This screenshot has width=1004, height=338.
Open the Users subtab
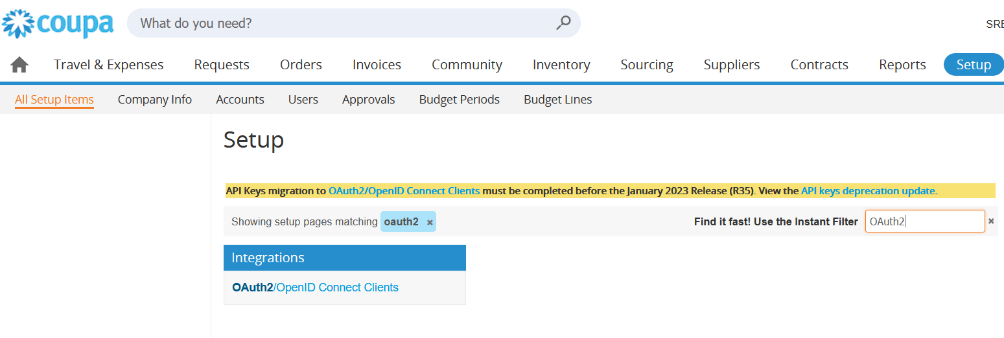click(303, 100)
